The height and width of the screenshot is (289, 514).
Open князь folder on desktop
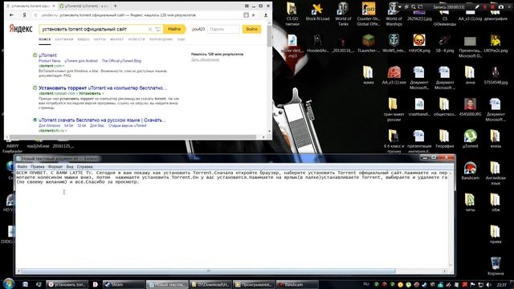click(x=496, y=139)
